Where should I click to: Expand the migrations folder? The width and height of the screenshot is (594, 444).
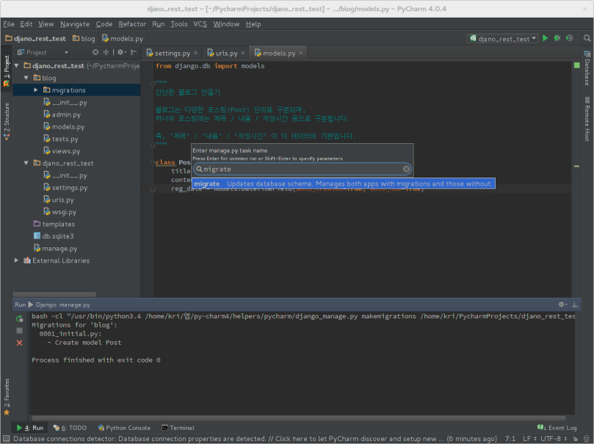pos(35,90)
